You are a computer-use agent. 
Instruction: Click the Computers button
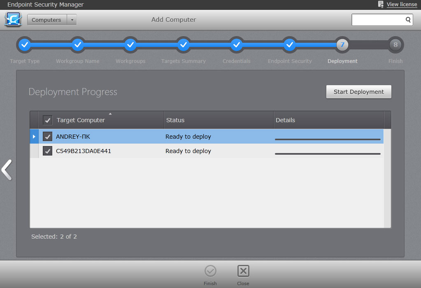click(x=47, y=20)
